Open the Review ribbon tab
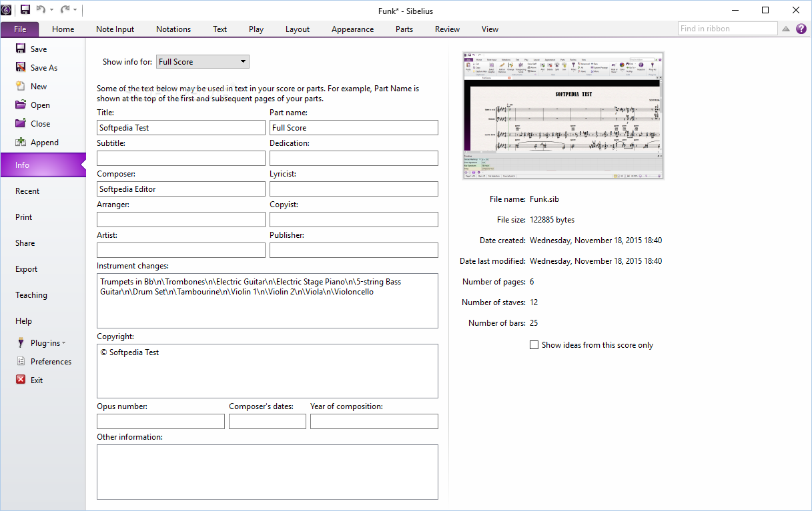 click(447, 29)
